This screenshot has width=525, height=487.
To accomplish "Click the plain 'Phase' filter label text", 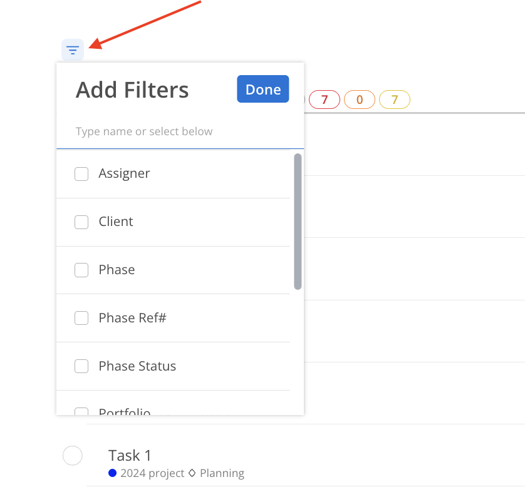I will (x=117, y=270).
